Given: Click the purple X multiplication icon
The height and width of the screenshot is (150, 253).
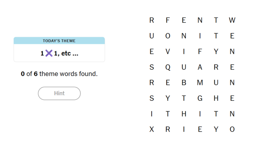Looking at the screenshot, I should 49,53.
